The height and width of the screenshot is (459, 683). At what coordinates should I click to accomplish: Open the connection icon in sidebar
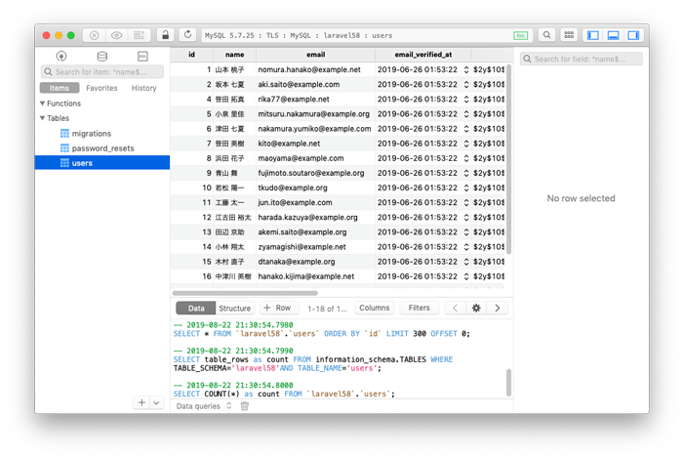[61, 56]
